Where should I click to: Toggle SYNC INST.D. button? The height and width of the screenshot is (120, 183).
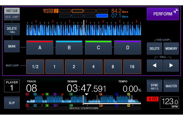coord(154,86)
